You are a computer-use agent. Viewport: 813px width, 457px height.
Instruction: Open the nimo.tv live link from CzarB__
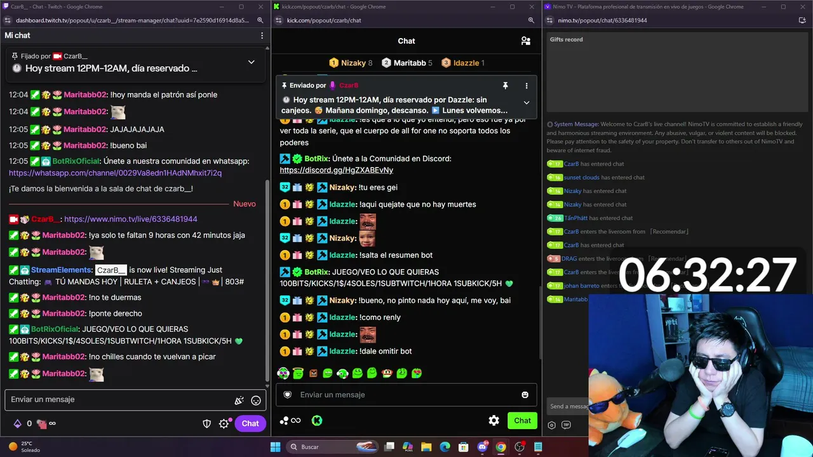(130, 219)
